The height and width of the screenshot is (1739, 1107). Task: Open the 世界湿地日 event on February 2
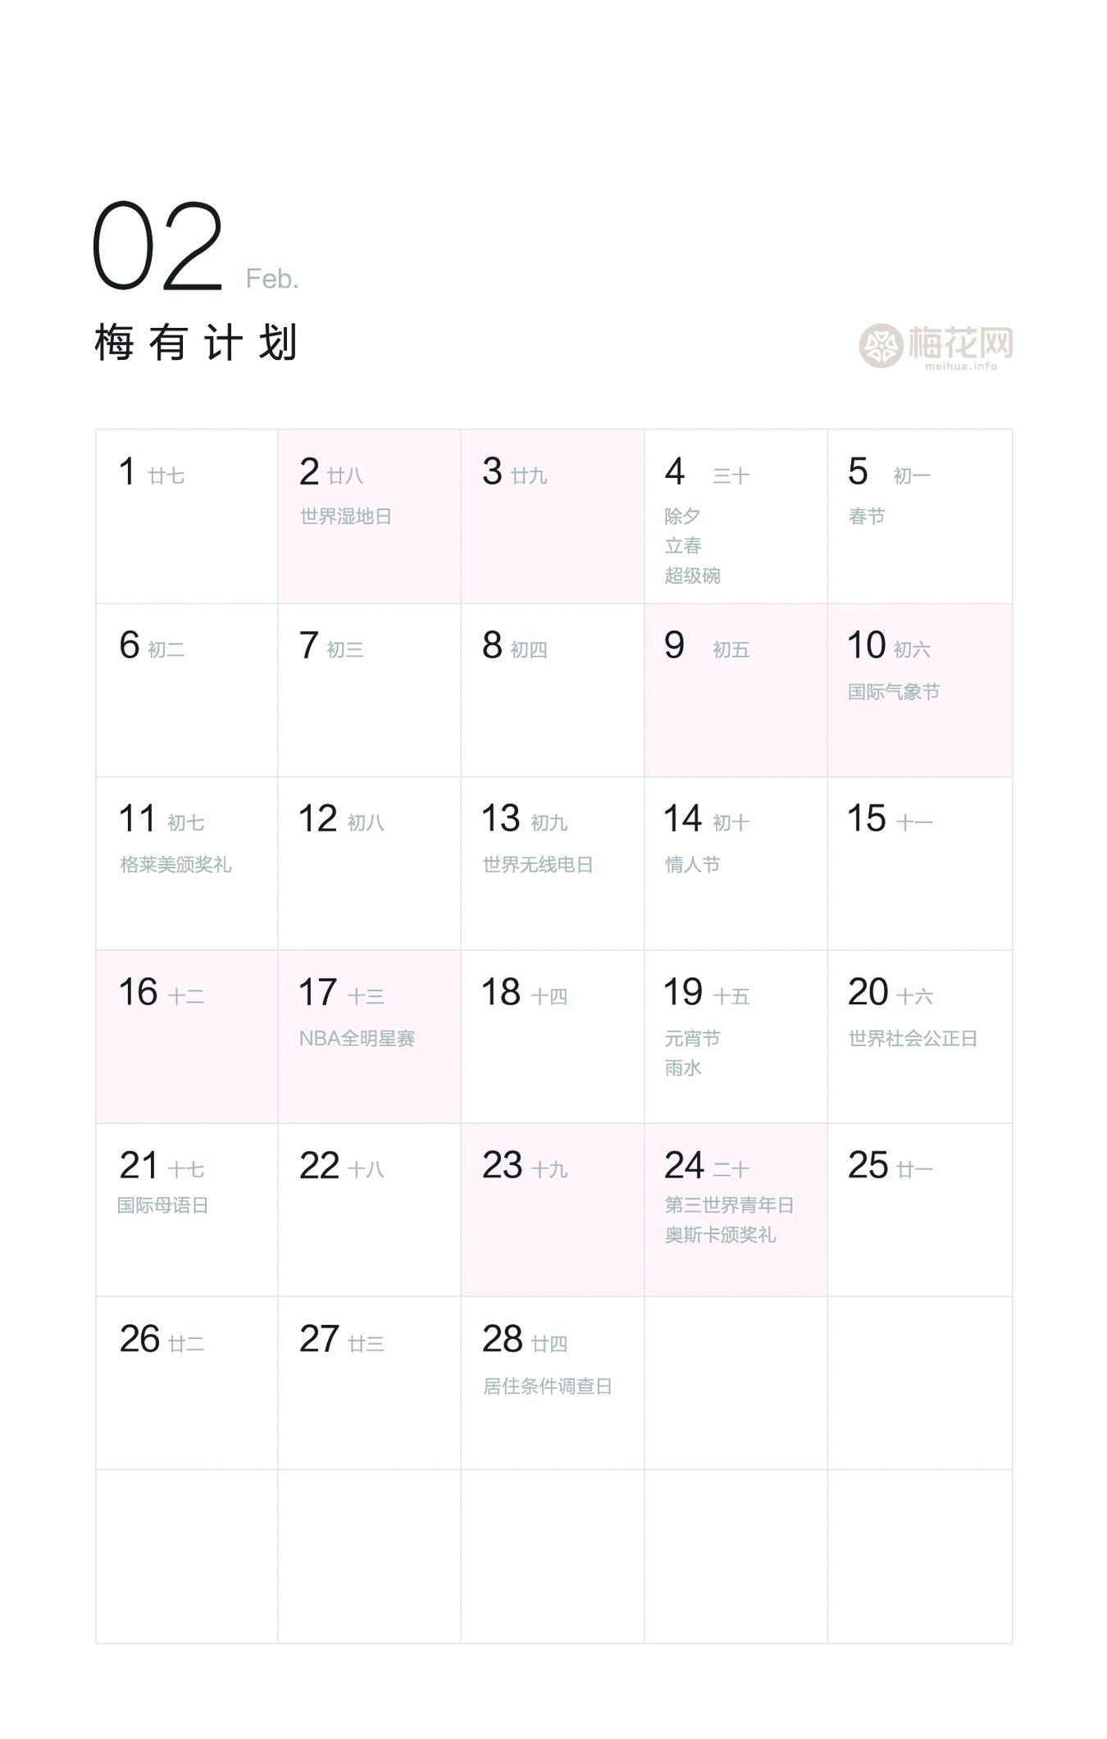click(x=345, y=517)
